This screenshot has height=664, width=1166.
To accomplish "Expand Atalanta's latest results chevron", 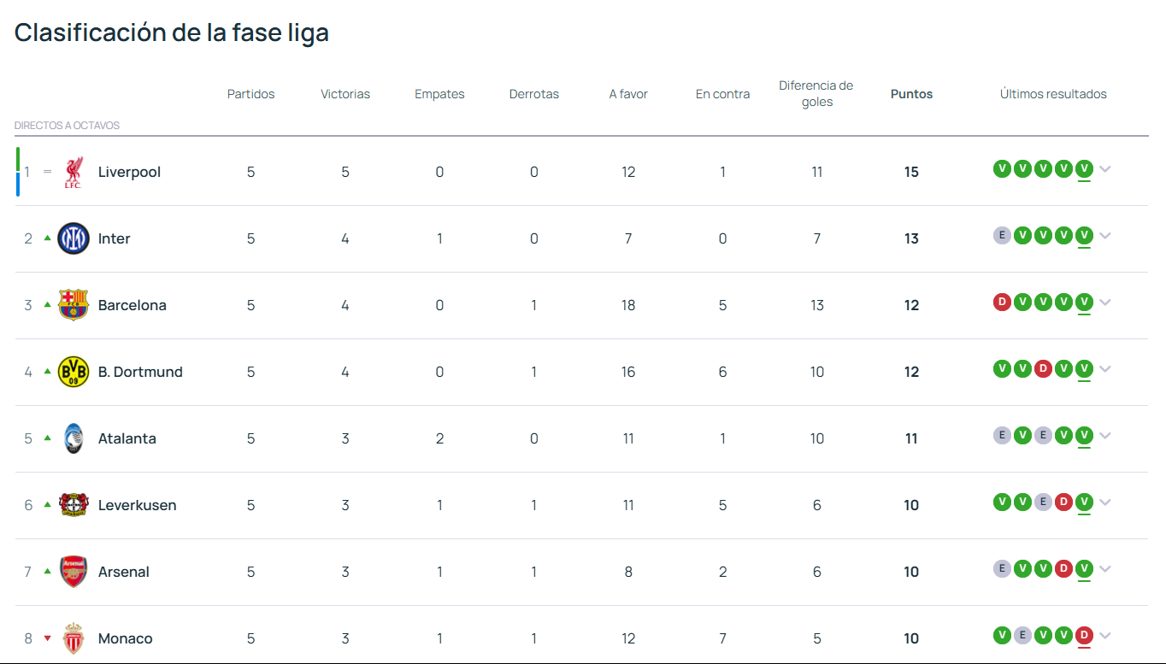I will coord(1105,436).
